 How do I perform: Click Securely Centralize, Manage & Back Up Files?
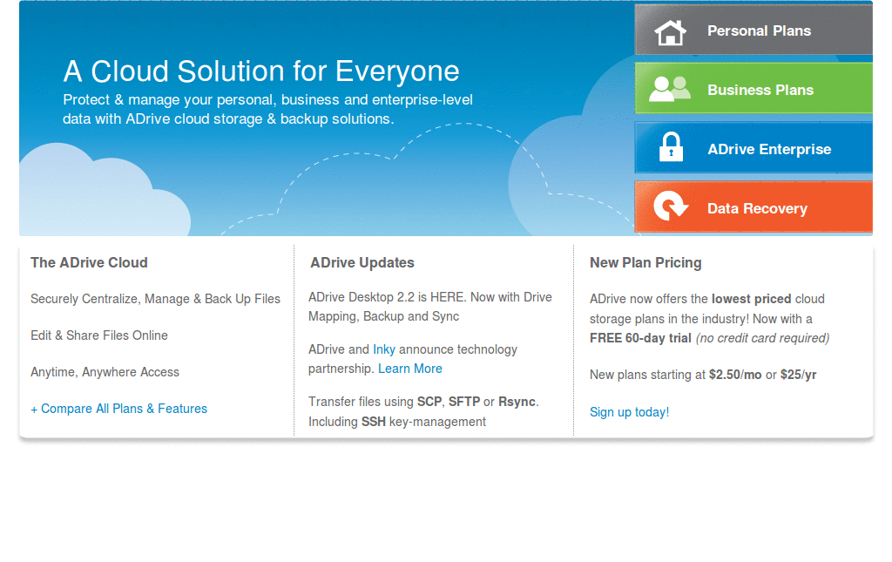tap(155, 299)
